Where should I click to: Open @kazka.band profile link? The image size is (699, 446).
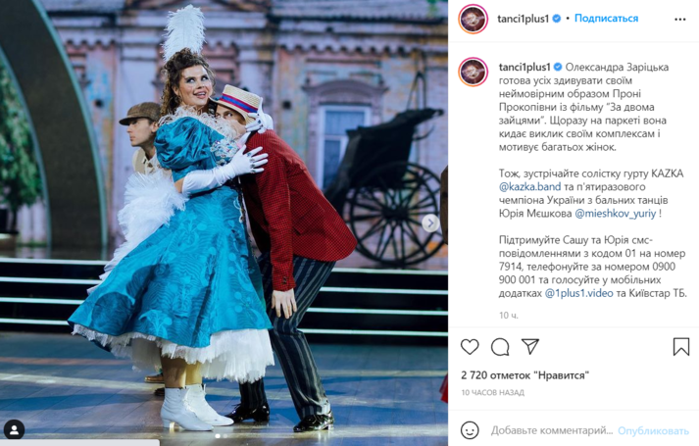coord(529,186)
